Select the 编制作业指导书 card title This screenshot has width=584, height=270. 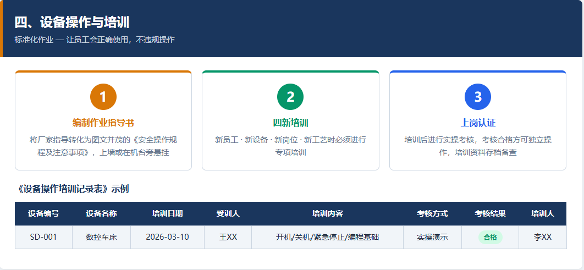(103, 123)
